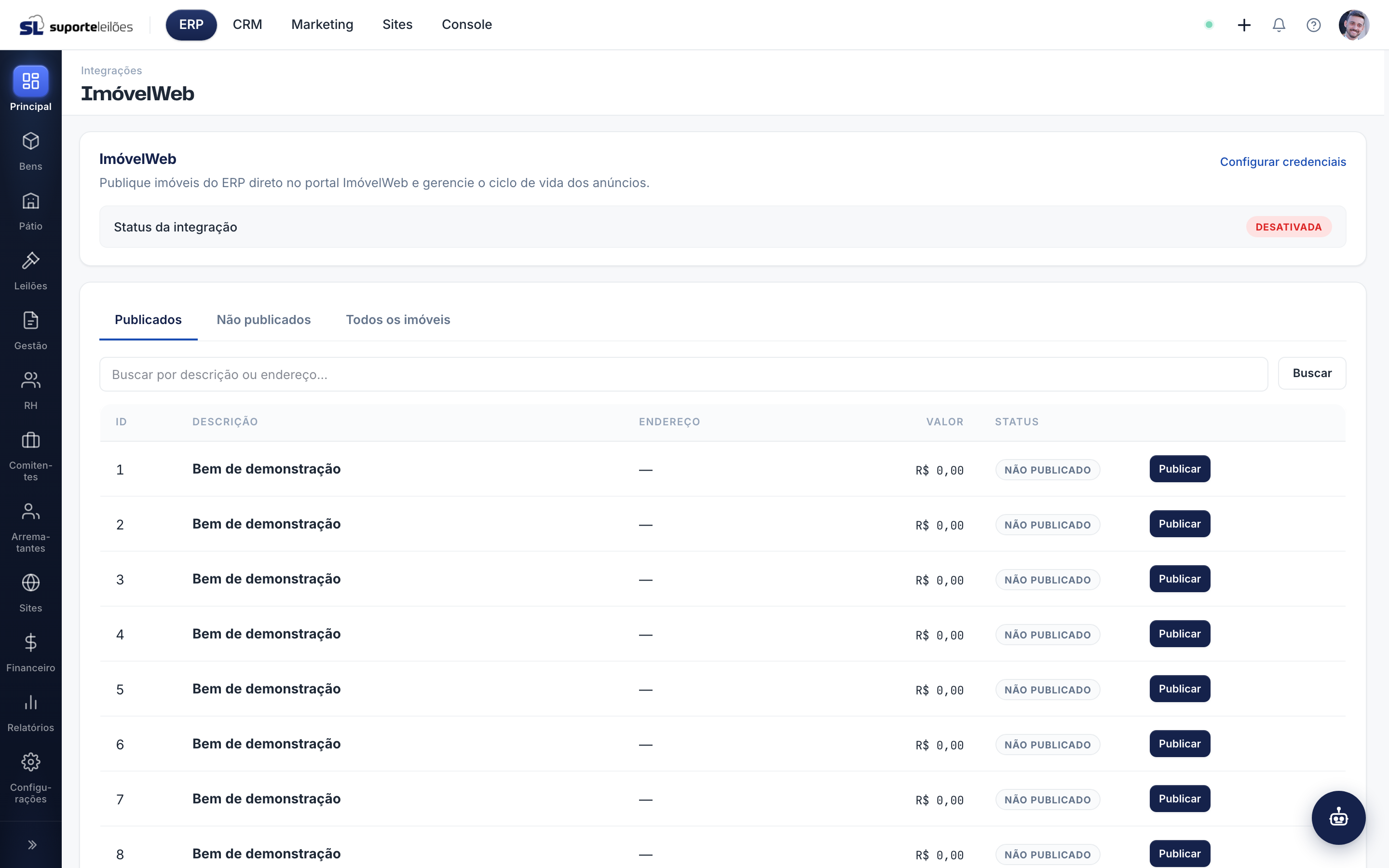Switch to the Não publicados tab

click(263, 320)
